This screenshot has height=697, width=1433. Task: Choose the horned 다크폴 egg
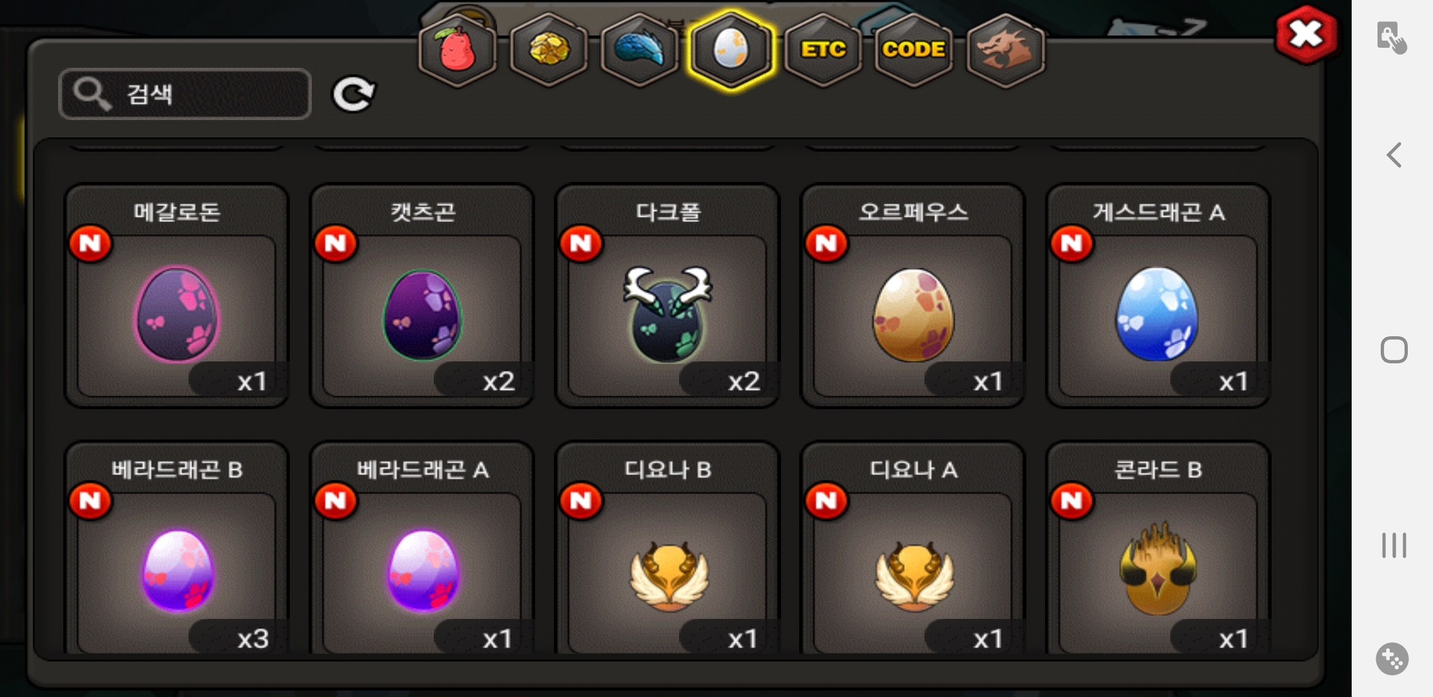coord(667,296)
